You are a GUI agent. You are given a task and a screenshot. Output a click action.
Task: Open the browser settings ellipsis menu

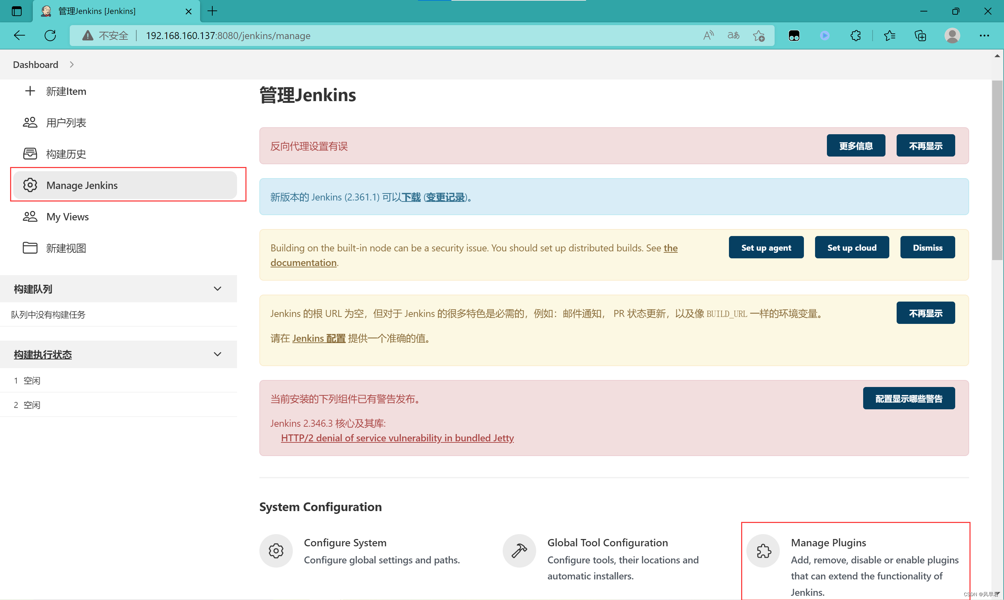click(984, 36)
